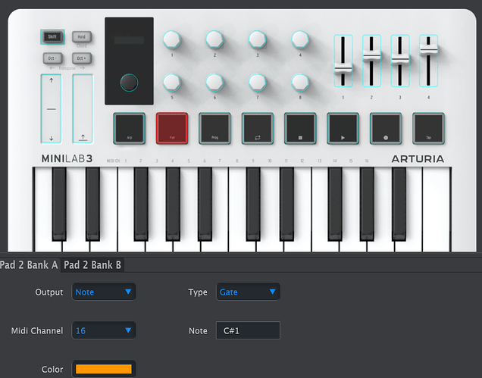Select the main encoder knob on display
The height and width of the screenshot is (378, 482).
pyautogui.click(x=129, y=83)
